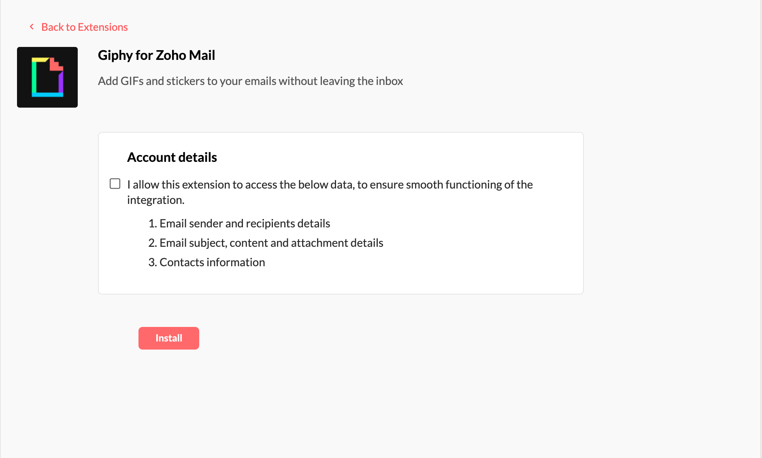762x458 pixels.
Task: Click the Install button
Action: (169, 338)
